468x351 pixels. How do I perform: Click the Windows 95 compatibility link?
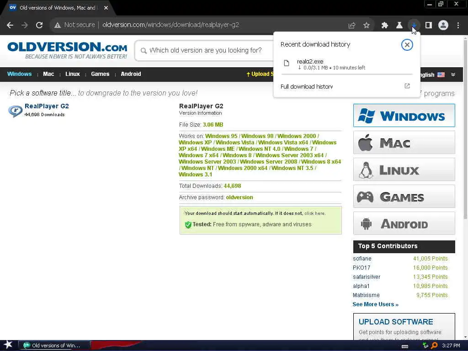(x=221, y=136)
